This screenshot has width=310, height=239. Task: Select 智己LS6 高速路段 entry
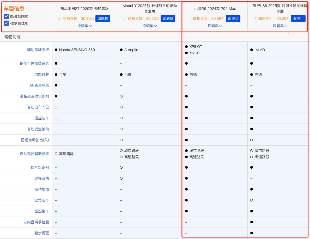262,157
